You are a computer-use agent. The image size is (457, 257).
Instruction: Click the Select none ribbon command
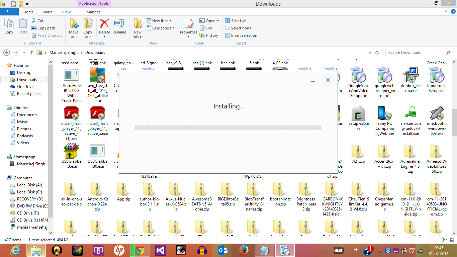pyautogui.click(x=238, y=28)
